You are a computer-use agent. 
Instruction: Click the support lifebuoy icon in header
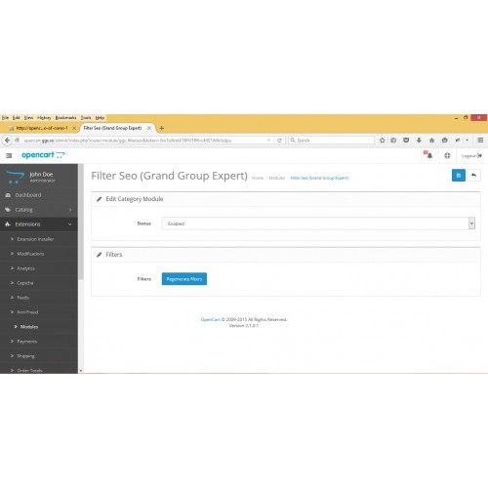[447, 155]
